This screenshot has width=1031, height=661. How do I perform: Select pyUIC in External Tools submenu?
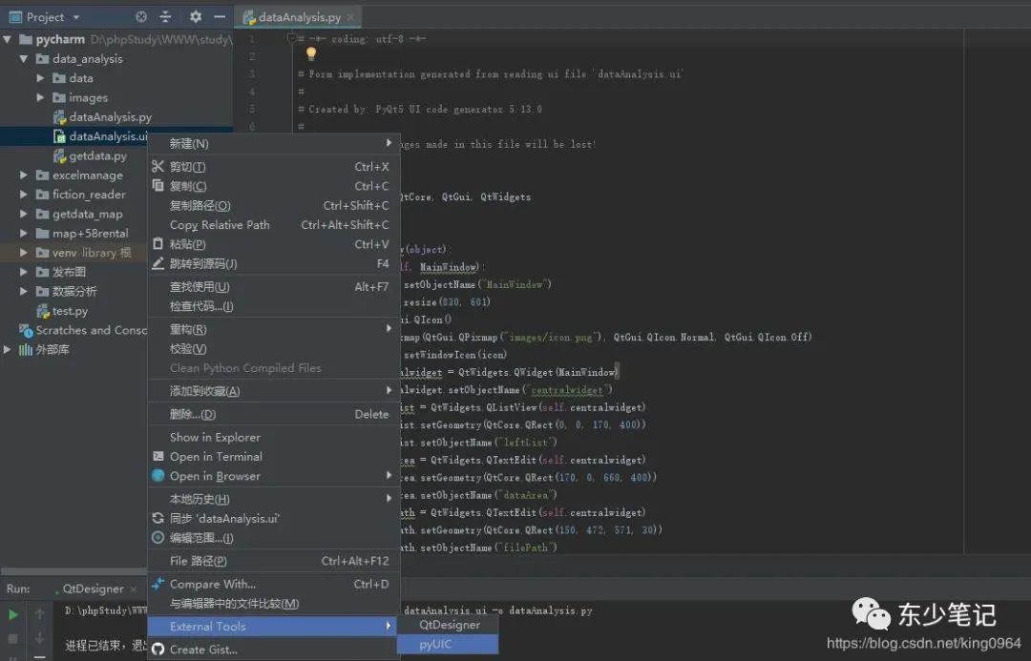point(448,645)
